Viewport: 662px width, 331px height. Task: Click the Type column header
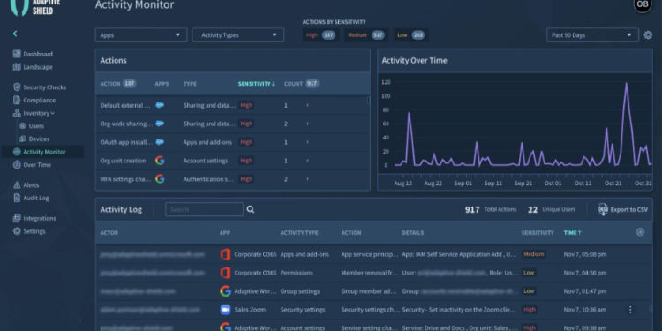coord(190,84)
